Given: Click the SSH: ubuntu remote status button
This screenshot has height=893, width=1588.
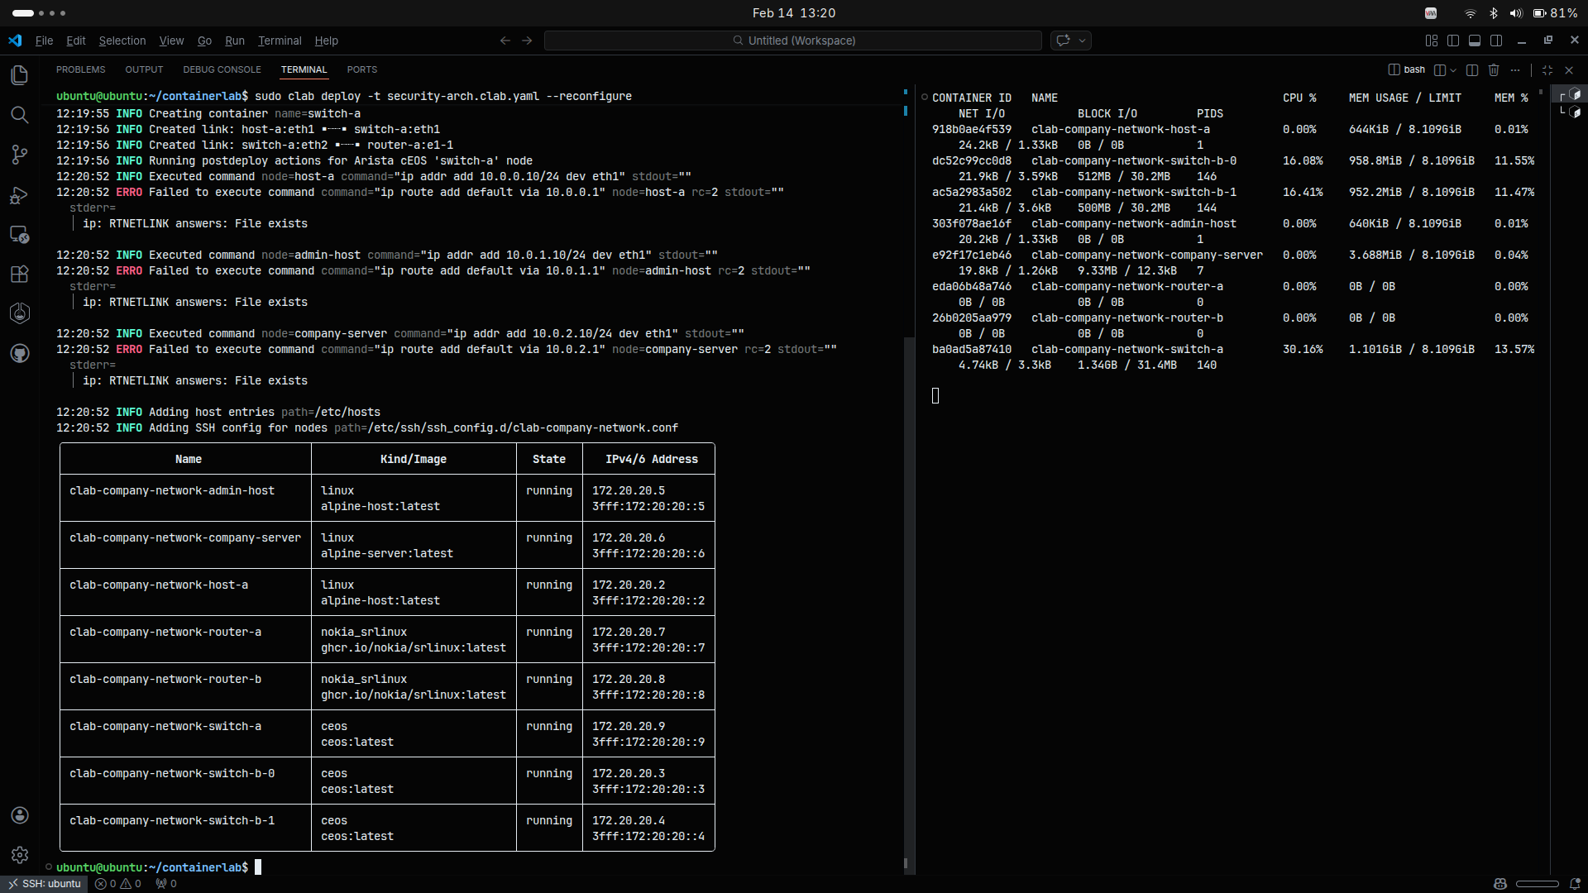Looking at the screenshot, I should [45, 884].
